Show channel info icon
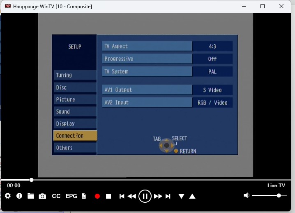This screenshot has height=213, width=295. [19, 196]
